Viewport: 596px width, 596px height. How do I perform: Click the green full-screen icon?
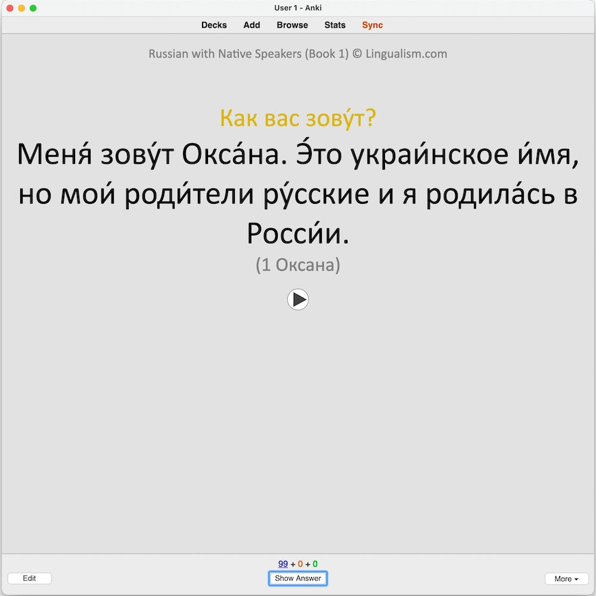tap(33, 8)
